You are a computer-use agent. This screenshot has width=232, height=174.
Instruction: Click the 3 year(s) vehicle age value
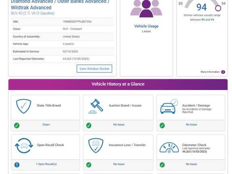68,44
